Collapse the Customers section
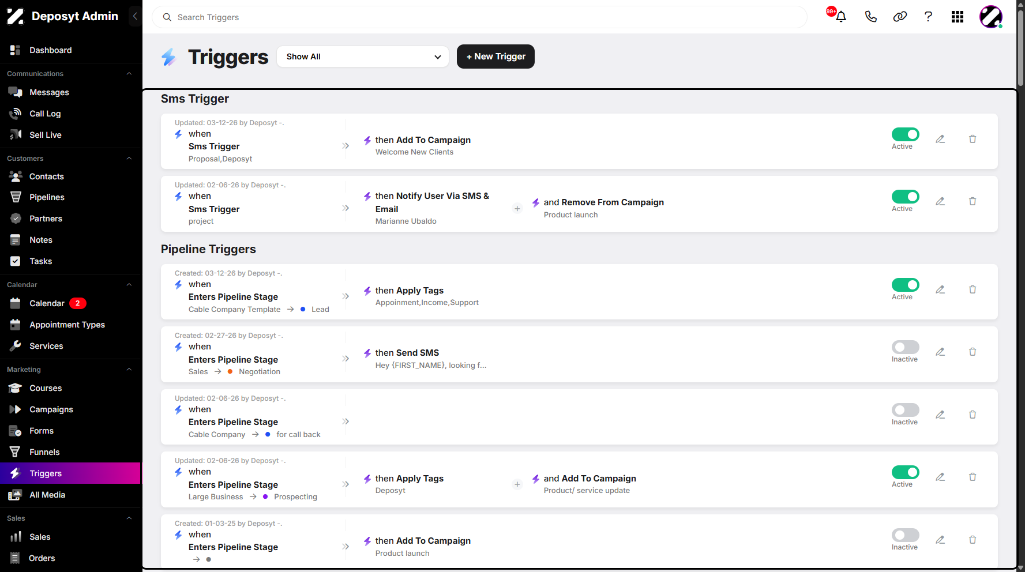 [129, 159]
